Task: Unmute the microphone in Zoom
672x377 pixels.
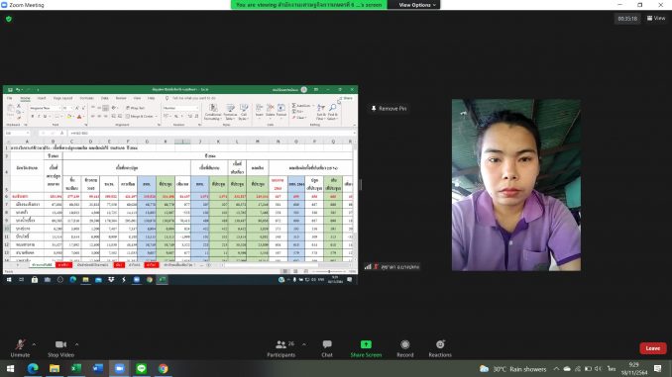Action: [x=20, y=348]
